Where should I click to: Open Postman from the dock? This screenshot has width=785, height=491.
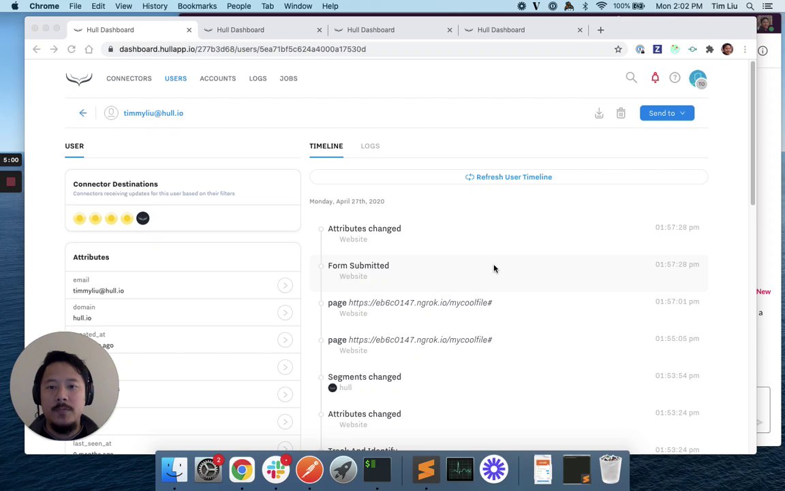309,469
